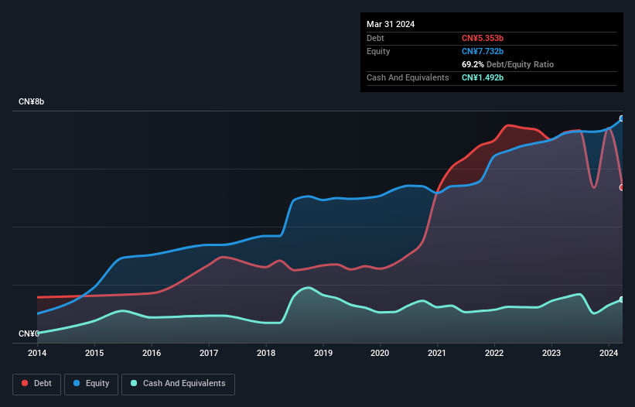Screen dimensions: 635x407
Task: Click the 2014 x-axis label
Action: click(x=37, y=353)
